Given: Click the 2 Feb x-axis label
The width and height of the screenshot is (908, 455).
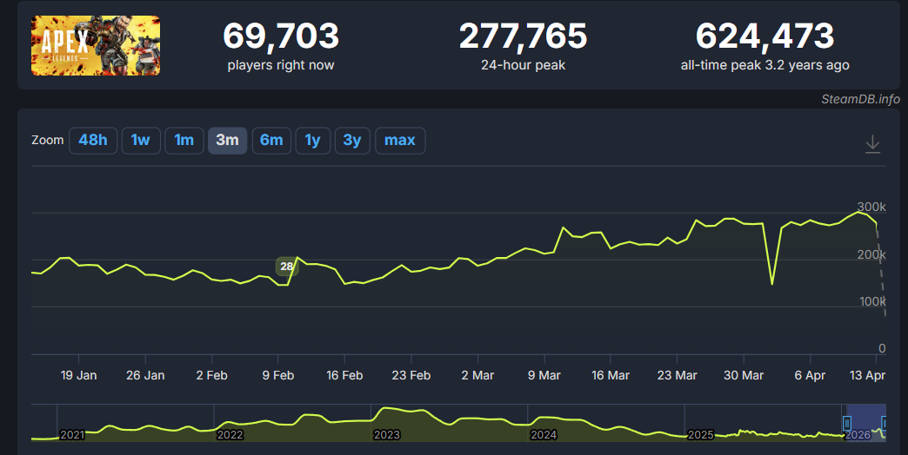Looking at the screenshot, I should [x=212, y=375].
